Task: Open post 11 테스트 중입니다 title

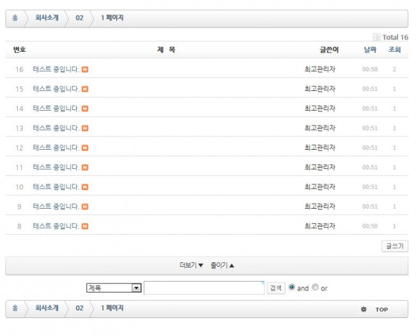Action: coord(56,167)
